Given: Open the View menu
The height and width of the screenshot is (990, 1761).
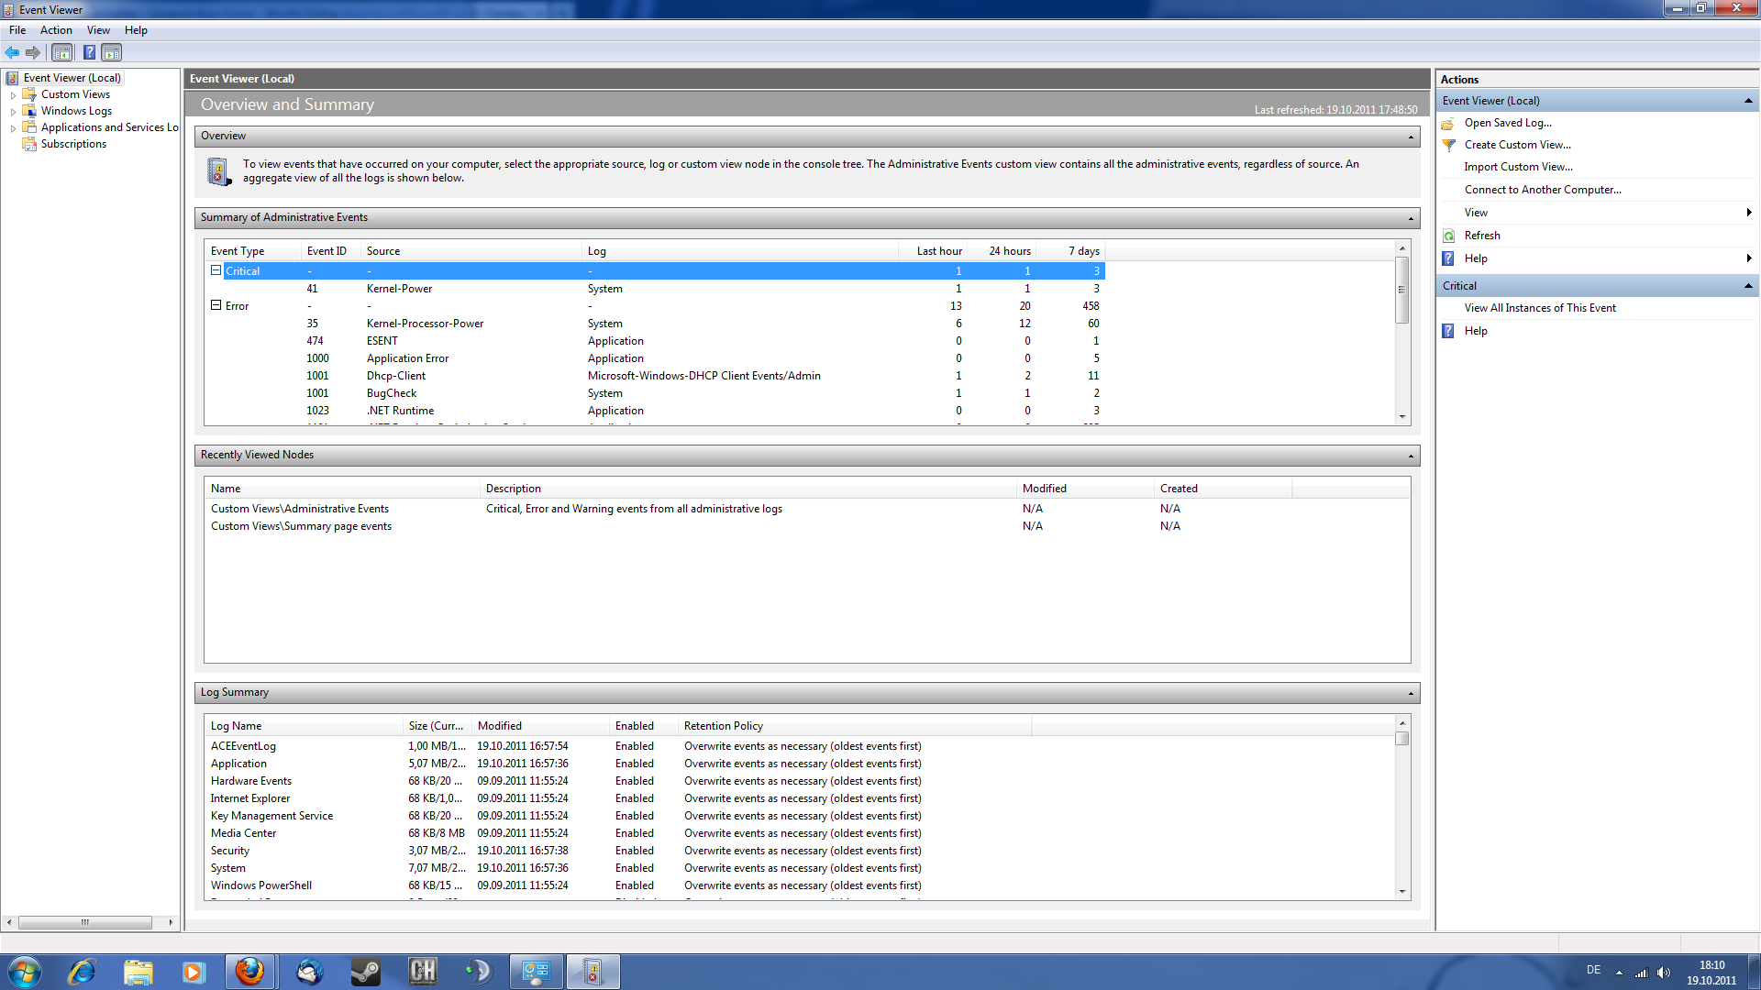Looking at the screenshot, I should coord(98,30).
